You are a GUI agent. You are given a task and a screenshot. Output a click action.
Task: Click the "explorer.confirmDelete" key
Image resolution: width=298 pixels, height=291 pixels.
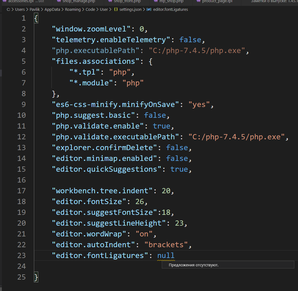click(x=104, y=148)
